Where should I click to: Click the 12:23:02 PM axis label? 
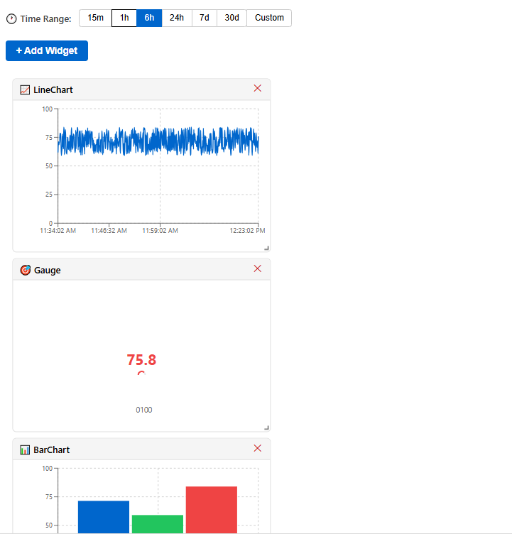coord(247,231)
